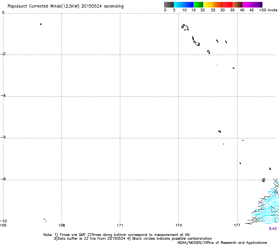Click the gray 0-5 knots color segment

pyautogui.click(x=169, y=5)
